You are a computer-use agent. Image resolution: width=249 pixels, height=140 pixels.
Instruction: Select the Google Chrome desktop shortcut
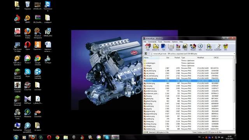pos(38,60)
